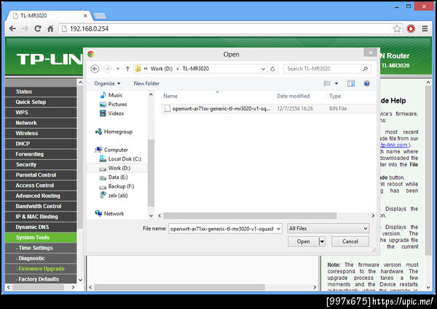Open dialog help with question icon
The height and width of the screenshot is (309, 437).
pyautogui.click(x=366, y=84)
